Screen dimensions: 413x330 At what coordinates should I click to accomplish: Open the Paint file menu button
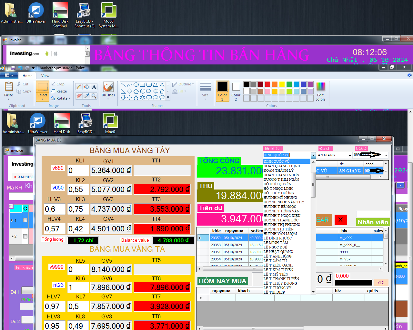pyautogui.click(x=9, y=75)
